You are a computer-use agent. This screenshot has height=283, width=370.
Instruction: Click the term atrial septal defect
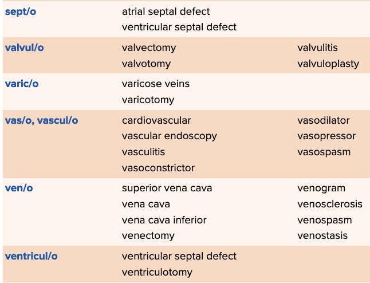166,11
